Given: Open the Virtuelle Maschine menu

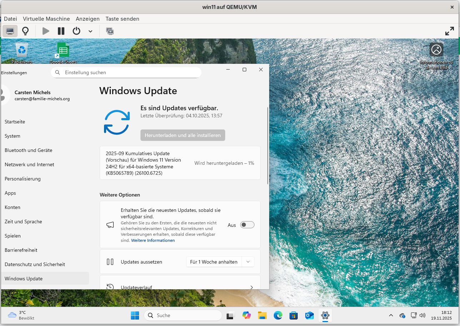Looking at the screenshot, I should pos(46,19).
